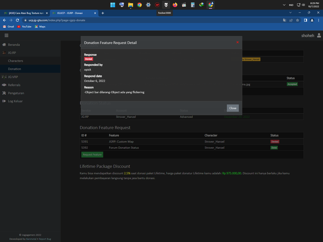Image resolution: width=323 pixels, height=242 pixels.
Task: Open the Gmail bookmark
Action: tap(8, 27)
